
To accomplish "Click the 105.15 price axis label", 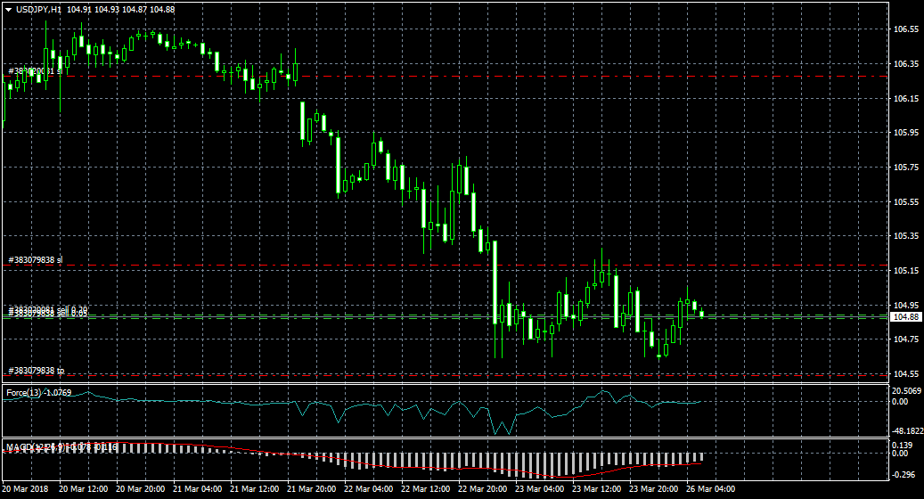I will click(x=905, y=270).
